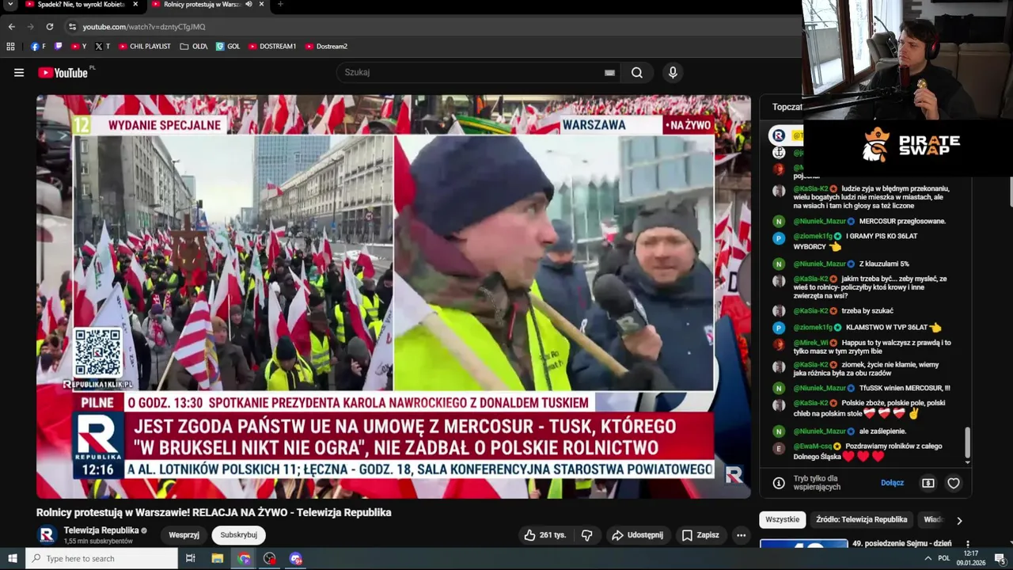1013x570 pixels.
Task: Open the on-screen keyboard in search box
Action: tap(609, 73)
